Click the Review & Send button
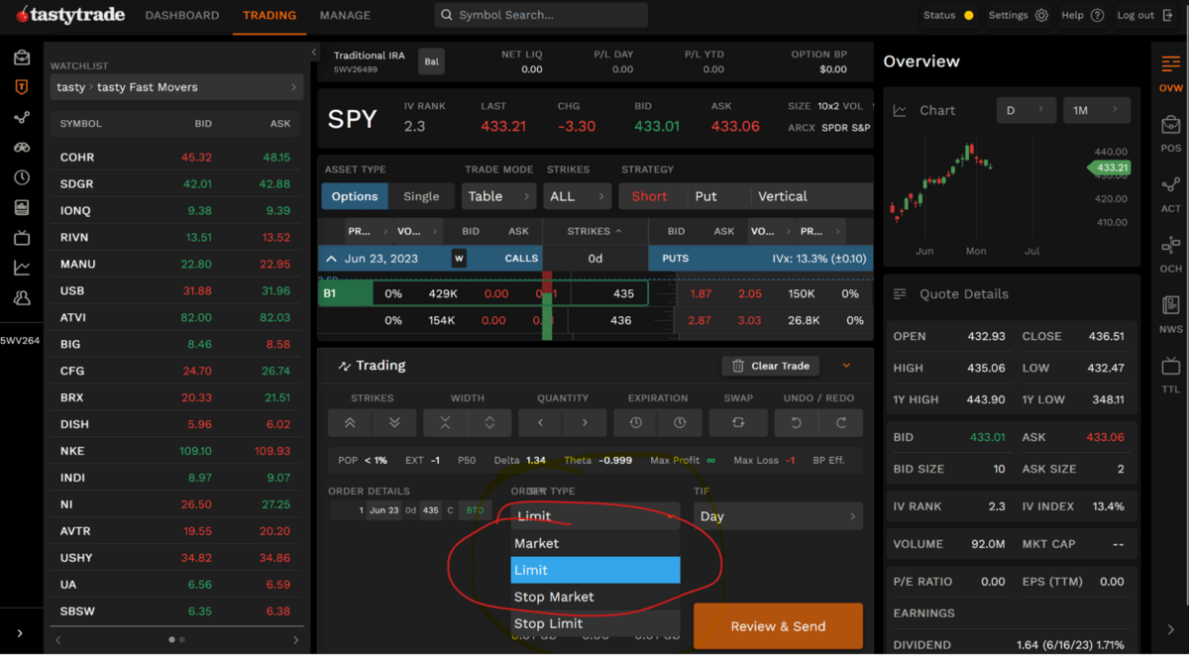 tap(778, 626)
